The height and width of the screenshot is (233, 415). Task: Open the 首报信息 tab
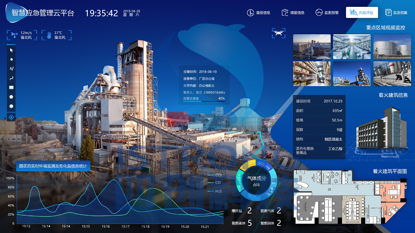pos(259,13)
